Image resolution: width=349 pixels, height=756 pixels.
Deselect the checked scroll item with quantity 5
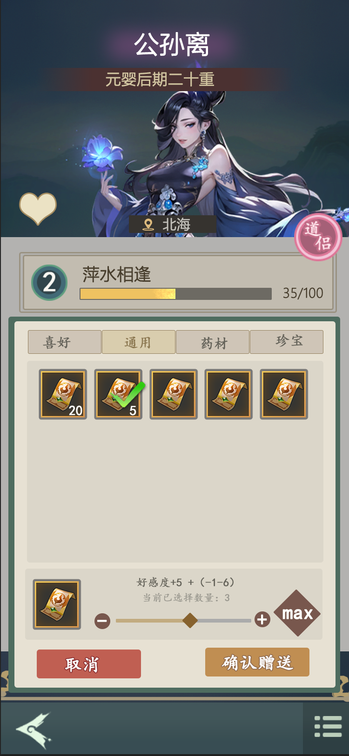[x=118, y=394]
